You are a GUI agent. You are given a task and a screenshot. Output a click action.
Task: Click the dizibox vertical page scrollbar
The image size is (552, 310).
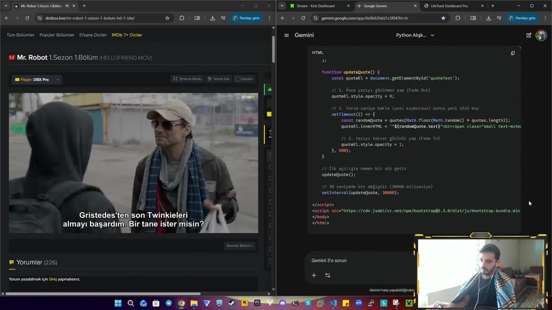pyautogui.click(x=273, y=50)
